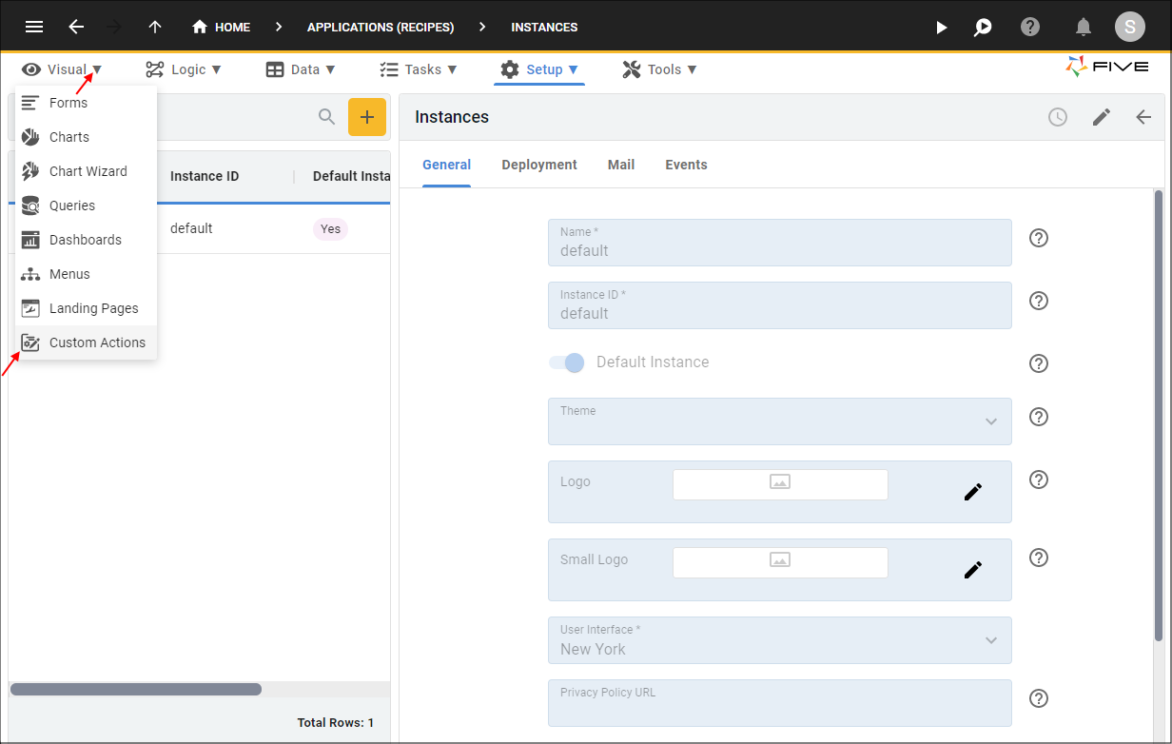The width and height of the screenshot is (1172, 744).
Task: Click the list horizontal scrollbar
Action: 135,689
